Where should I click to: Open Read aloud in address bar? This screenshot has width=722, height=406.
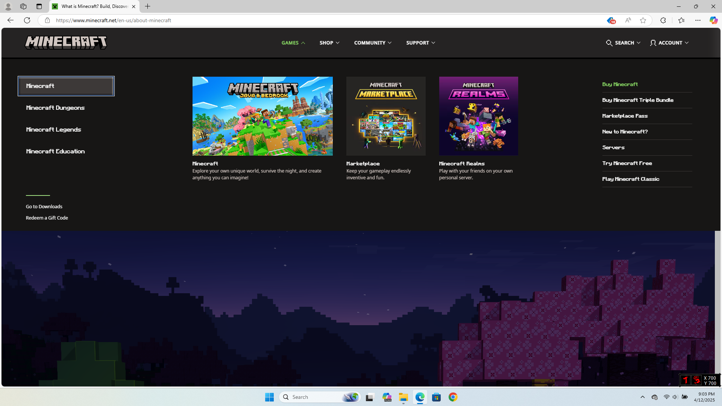click(x=628, y=20)
